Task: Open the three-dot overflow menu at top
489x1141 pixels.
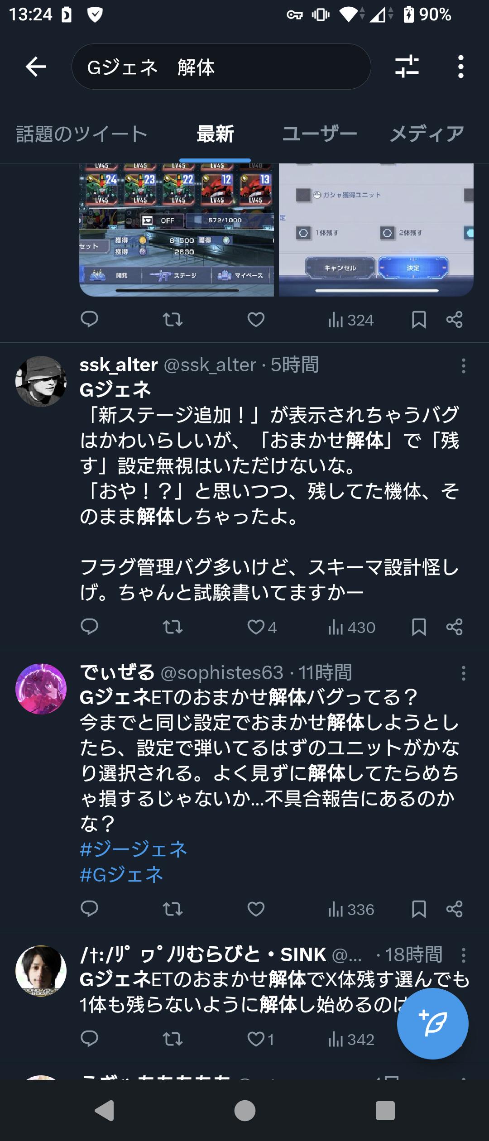Action: tap(460, 67)
